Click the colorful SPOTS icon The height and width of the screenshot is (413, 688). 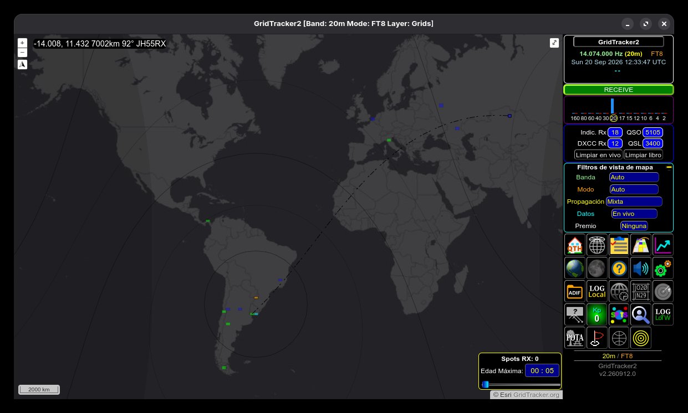619,314
